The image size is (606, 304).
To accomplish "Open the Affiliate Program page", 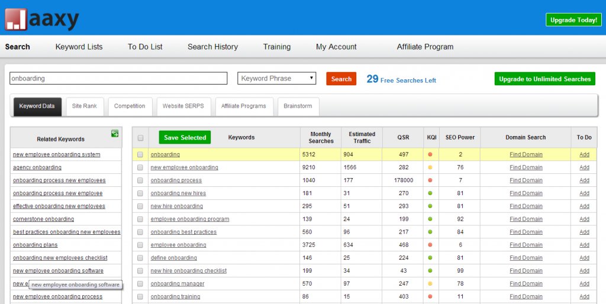I will click(x=425, y=47).
